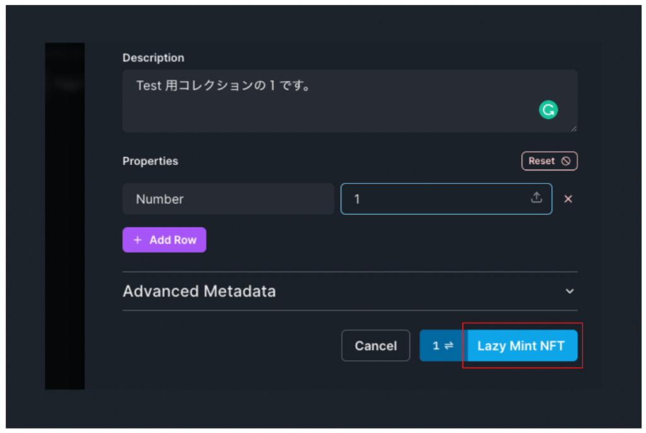Reset all properties with the Reset button
The width and height of the screenshot is (646, 433).
pos(549,161)
